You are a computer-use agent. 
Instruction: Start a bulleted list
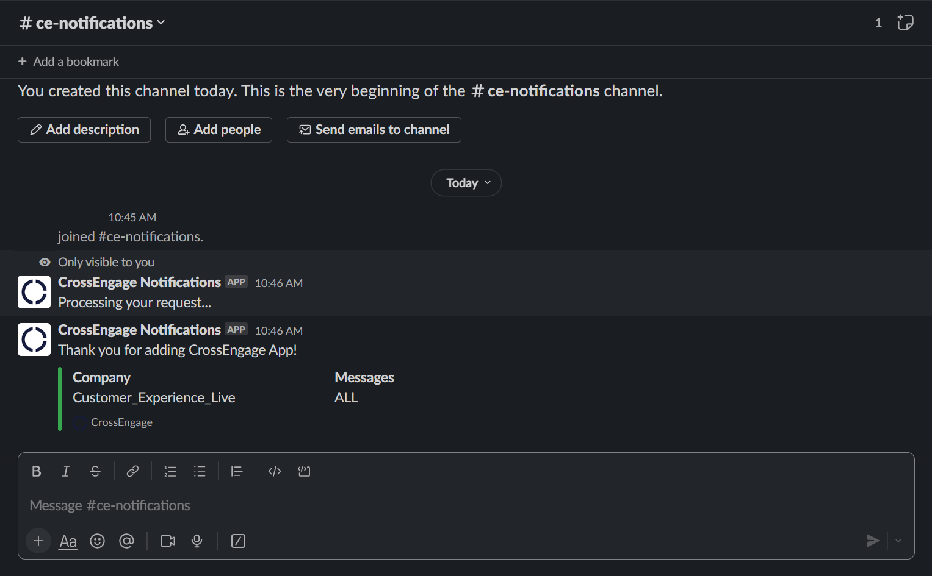tap(200, 471)
